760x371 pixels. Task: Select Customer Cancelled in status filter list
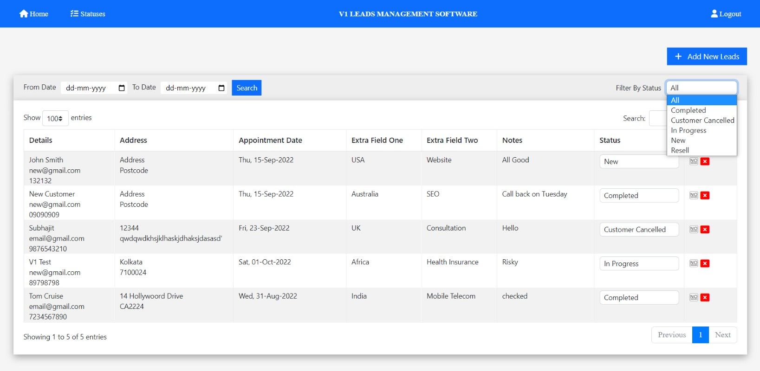click(x=702, y=120)
